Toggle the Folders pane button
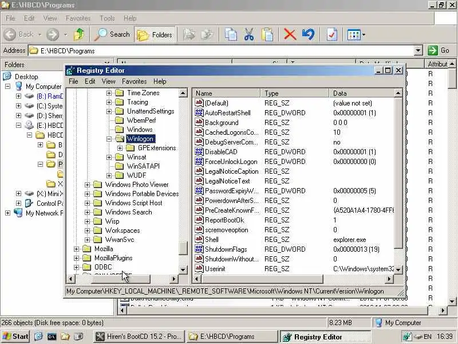This screenshot has height=344, width=458. tap(155, 34)
